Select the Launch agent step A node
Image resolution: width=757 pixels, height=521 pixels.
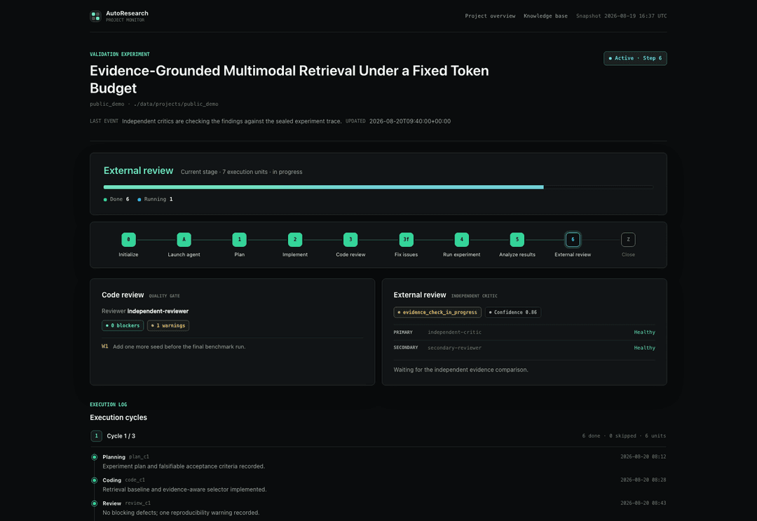[184, 240]
